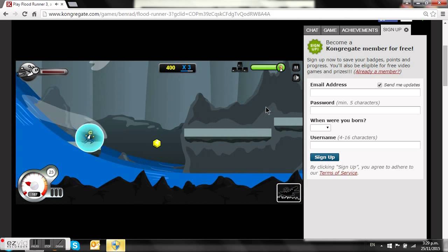Open the ACHIEVEMENTS tab
This screenshot has height=252, width=448.
[x=360, y=30]
